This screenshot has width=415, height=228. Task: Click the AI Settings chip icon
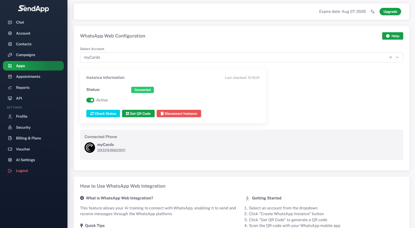click(10, 160)
